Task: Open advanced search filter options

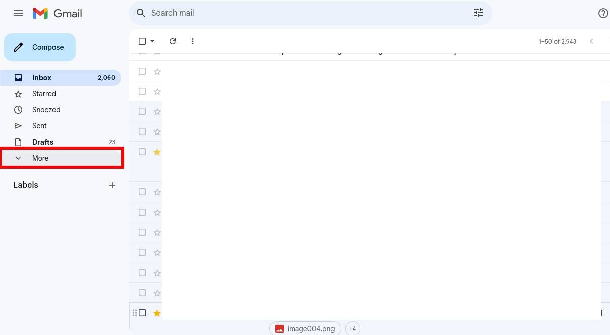Action: pos(478,13)
